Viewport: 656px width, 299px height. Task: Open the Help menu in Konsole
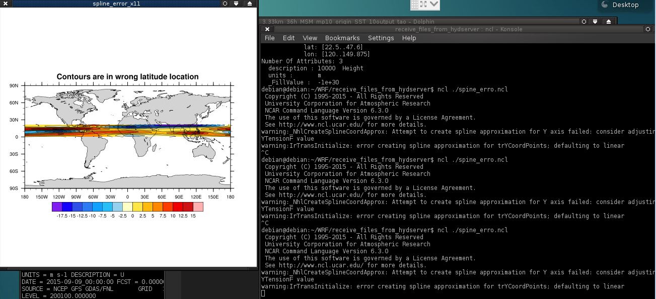409,38
